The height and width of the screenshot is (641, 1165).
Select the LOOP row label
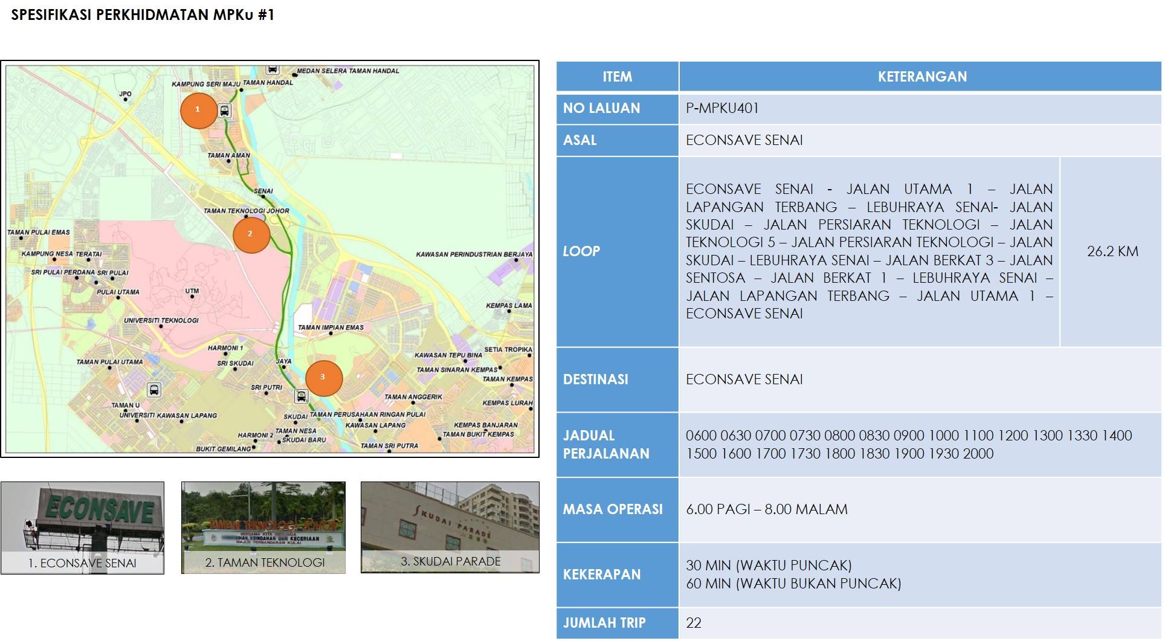(581, 251)
